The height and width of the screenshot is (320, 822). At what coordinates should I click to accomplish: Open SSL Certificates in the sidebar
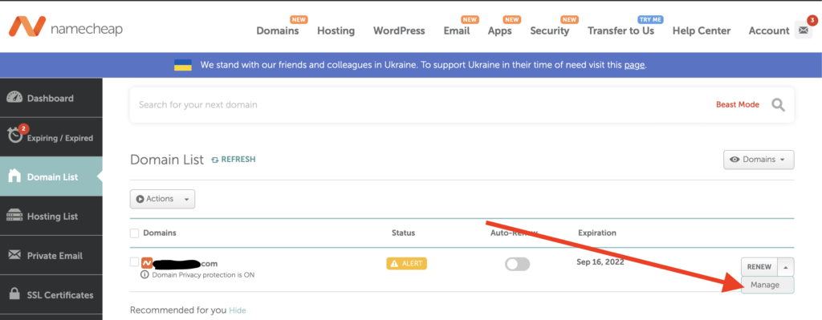point(51,295)
